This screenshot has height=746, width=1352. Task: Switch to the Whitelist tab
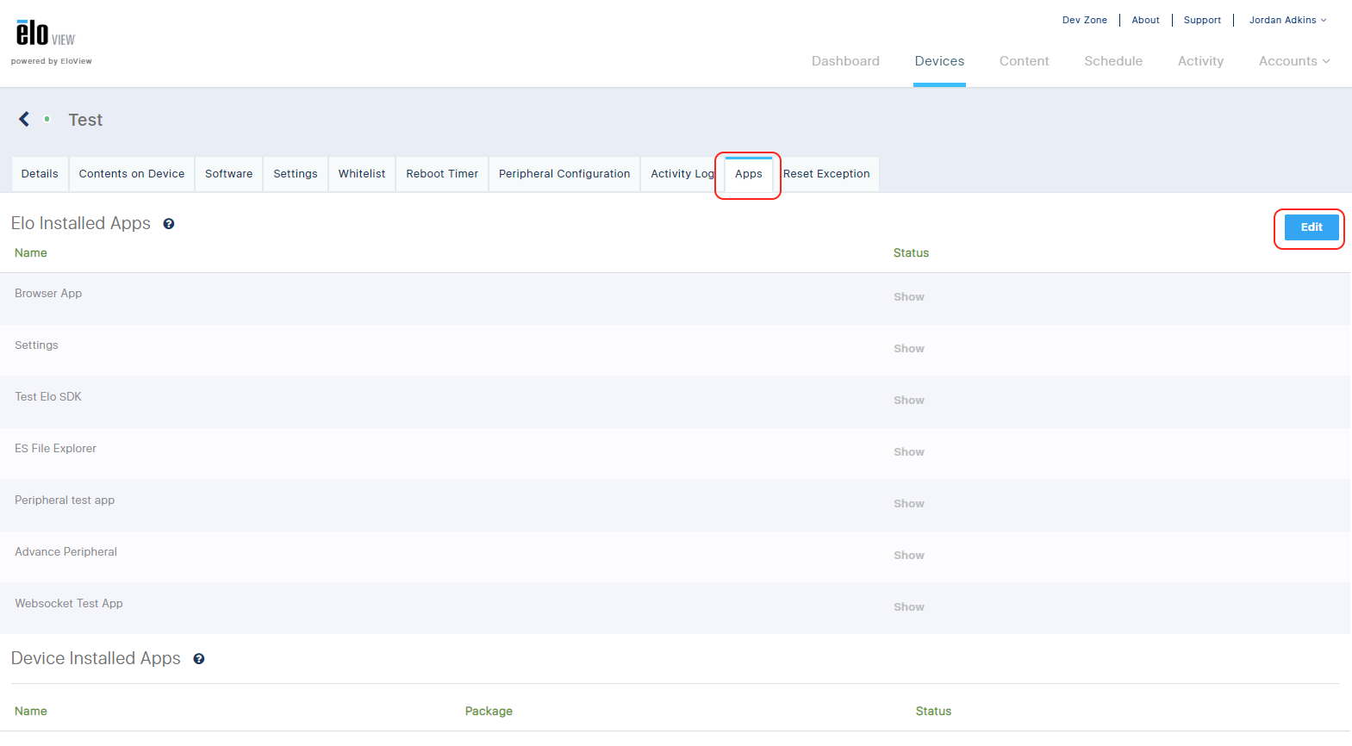point(362,174)
